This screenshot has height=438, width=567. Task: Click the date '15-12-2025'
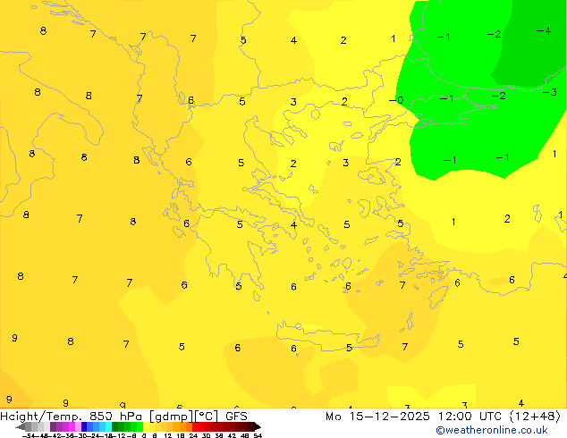[x=389, y=417]
